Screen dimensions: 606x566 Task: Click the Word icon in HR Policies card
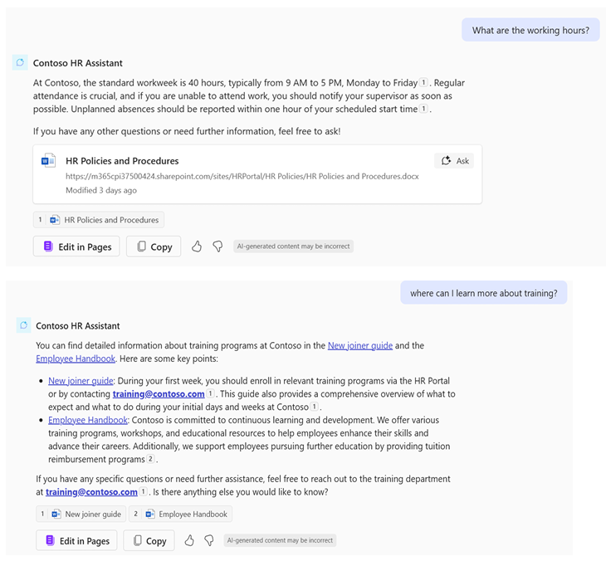(x=49, y=160)
